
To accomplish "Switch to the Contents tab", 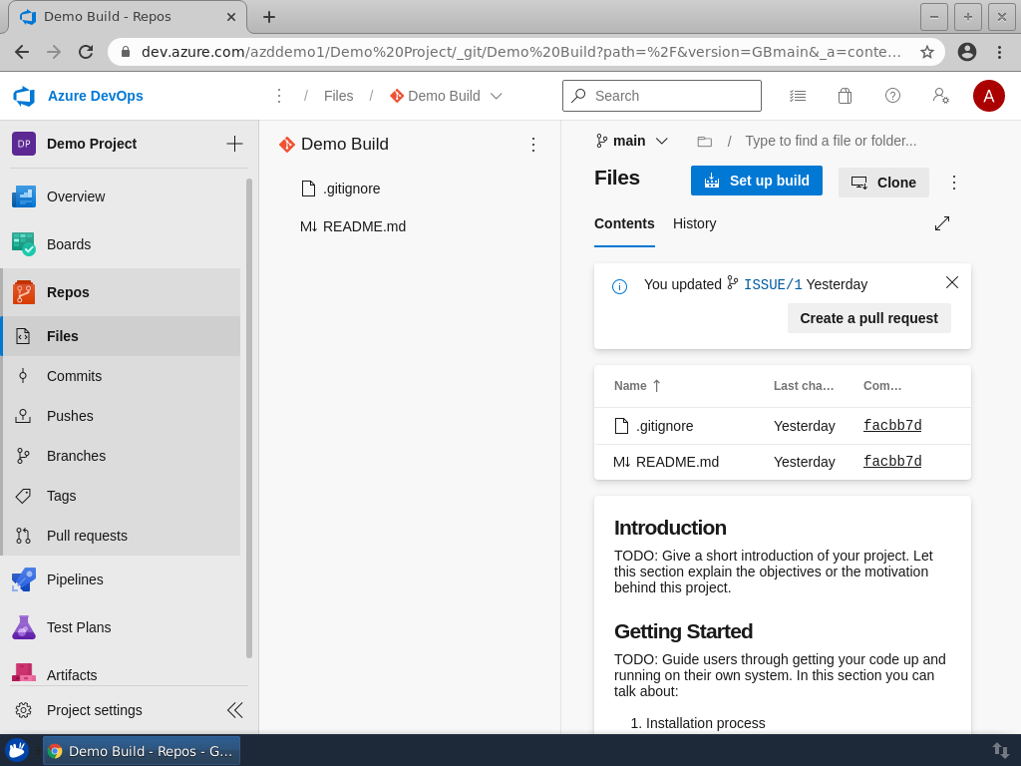I will [624, 223].
